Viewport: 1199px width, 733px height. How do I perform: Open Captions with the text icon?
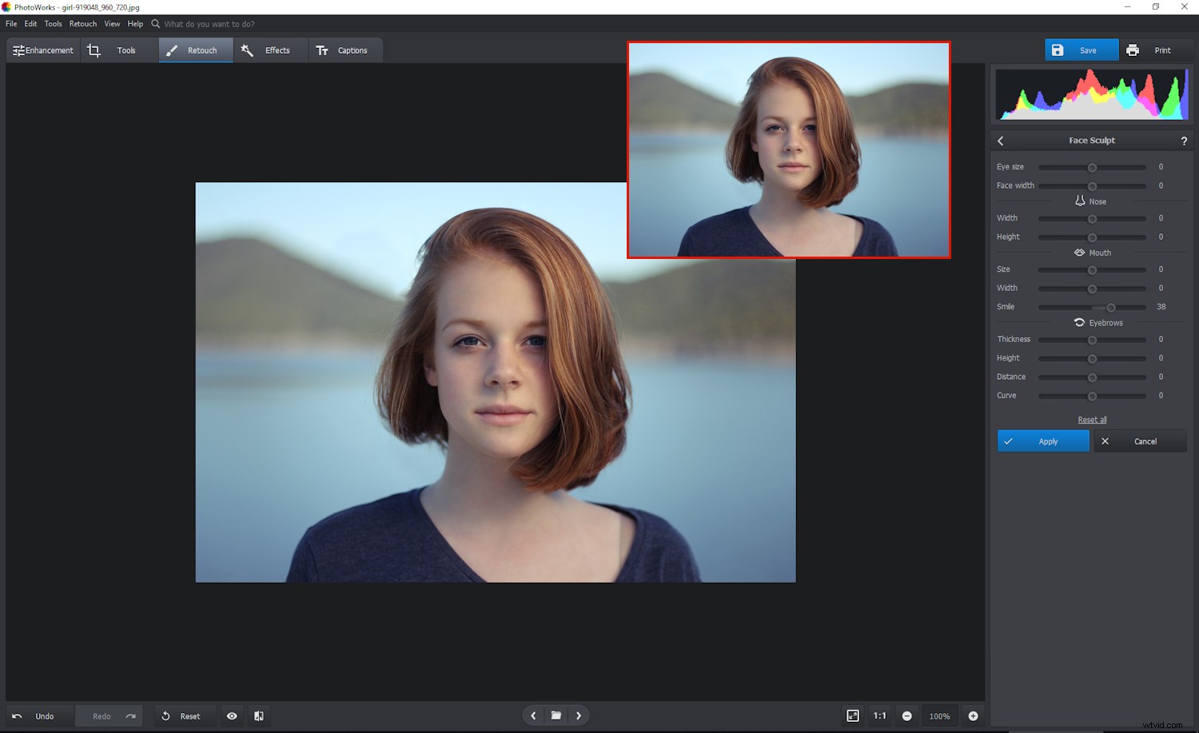pyautogui.click(x=323, y=50)
